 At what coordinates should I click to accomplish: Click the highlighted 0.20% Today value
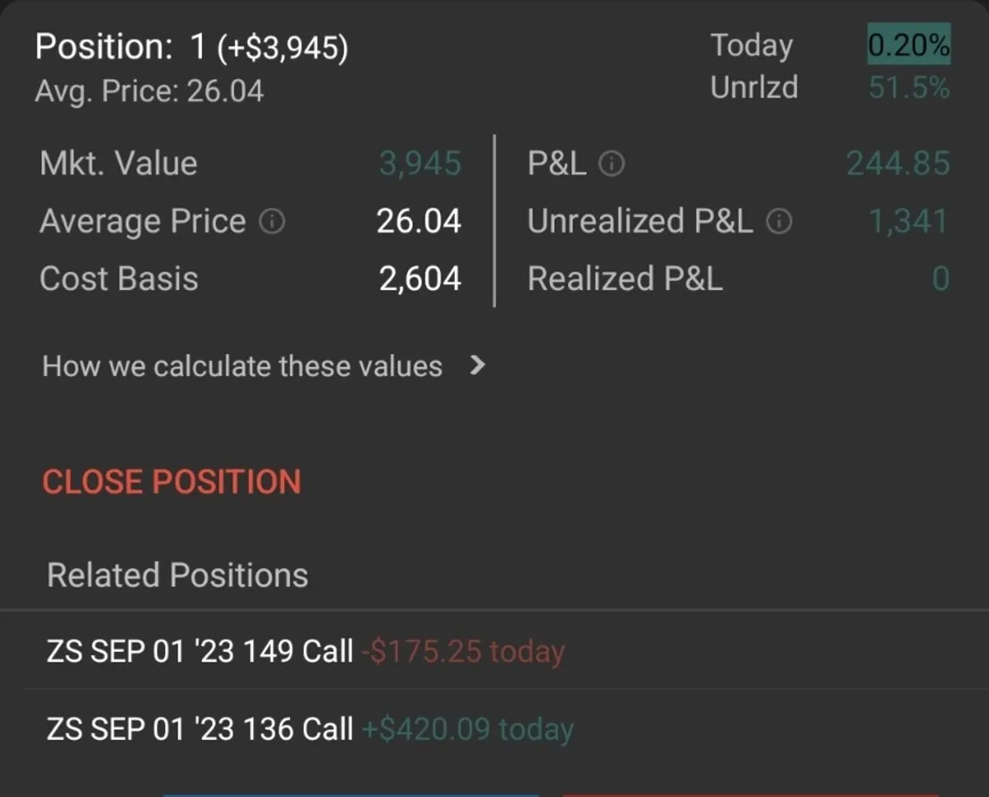908,45
